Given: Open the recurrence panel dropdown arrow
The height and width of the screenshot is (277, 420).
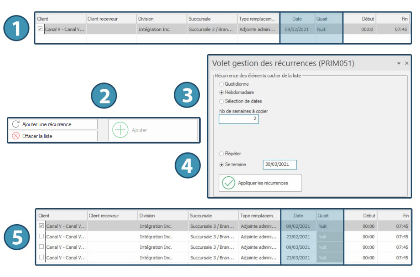Looking at the screenshot, I should (399, 63).
